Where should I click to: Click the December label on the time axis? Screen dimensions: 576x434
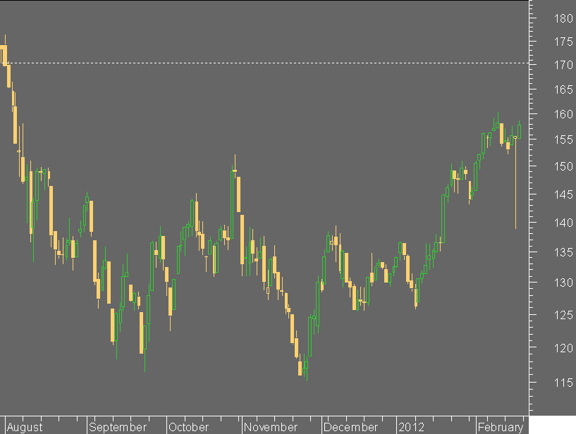point(350,427)
